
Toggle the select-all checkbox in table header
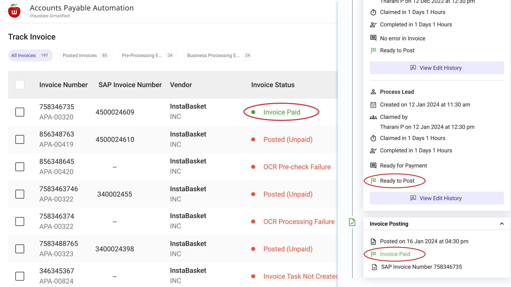point(20,85)
